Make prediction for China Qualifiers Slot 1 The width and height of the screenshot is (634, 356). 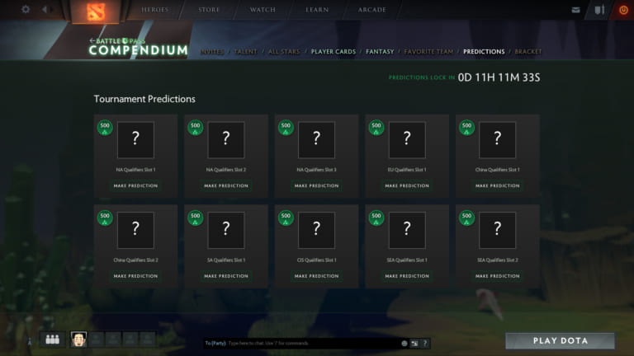[498, 185]
